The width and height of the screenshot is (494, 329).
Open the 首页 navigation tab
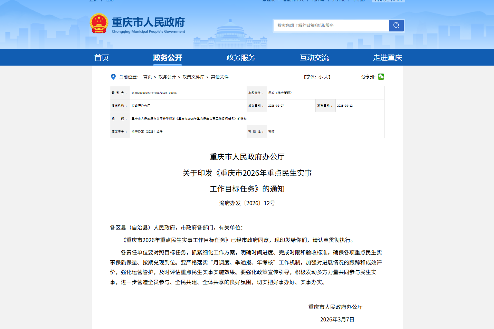click(x=101, y=57)
